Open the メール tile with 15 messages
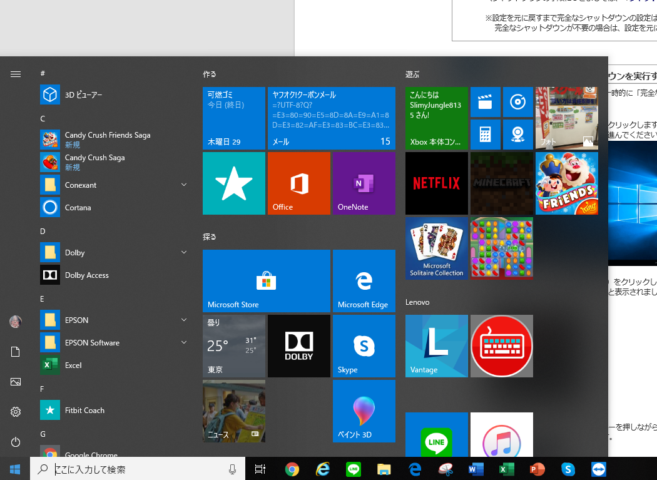 (x=332, y=118)
